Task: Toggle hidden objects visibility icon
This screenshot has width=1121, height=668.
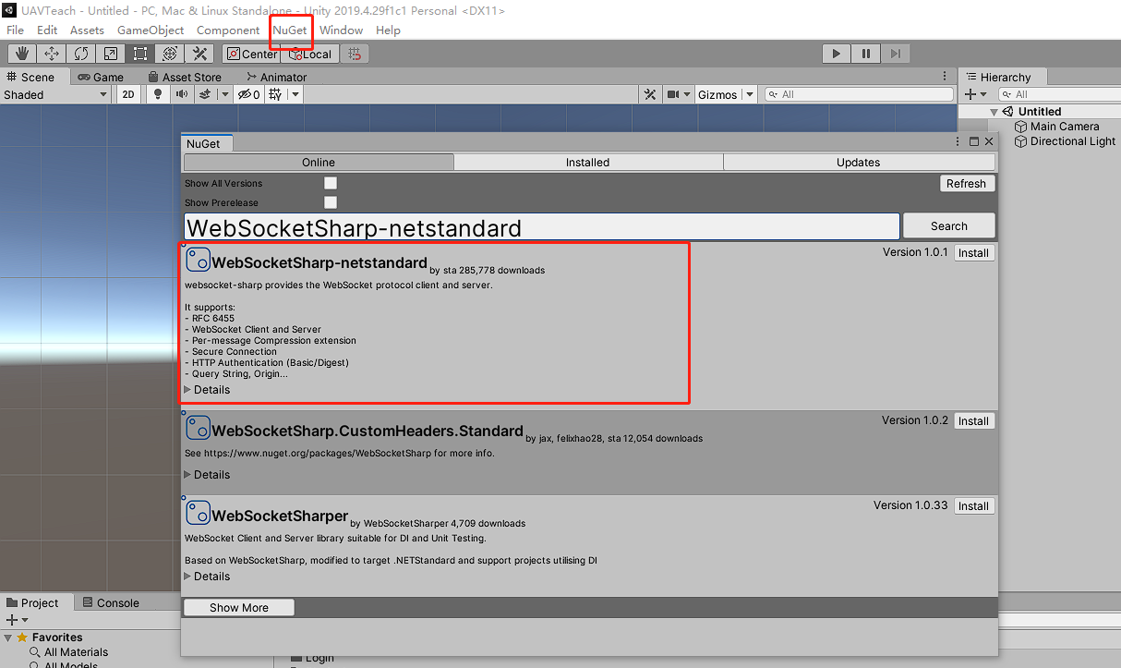Action: (x=248, y=94)
